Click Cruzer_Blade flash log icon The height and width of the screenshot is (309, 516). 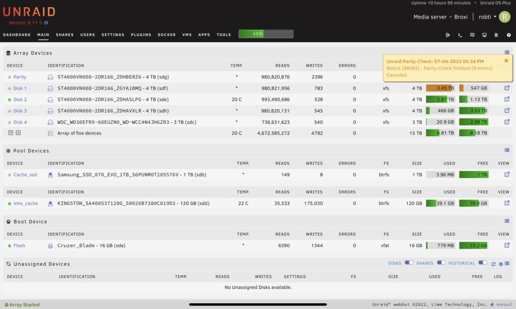tap(51, 246)
